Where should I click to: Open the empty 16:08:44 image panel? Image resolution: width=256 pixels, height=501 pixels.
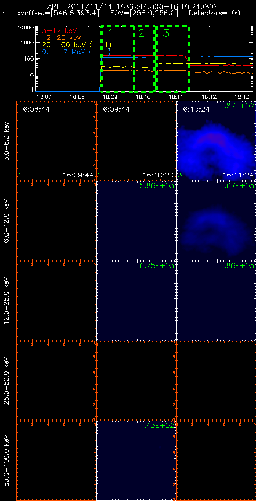click(x=56, y=141)
